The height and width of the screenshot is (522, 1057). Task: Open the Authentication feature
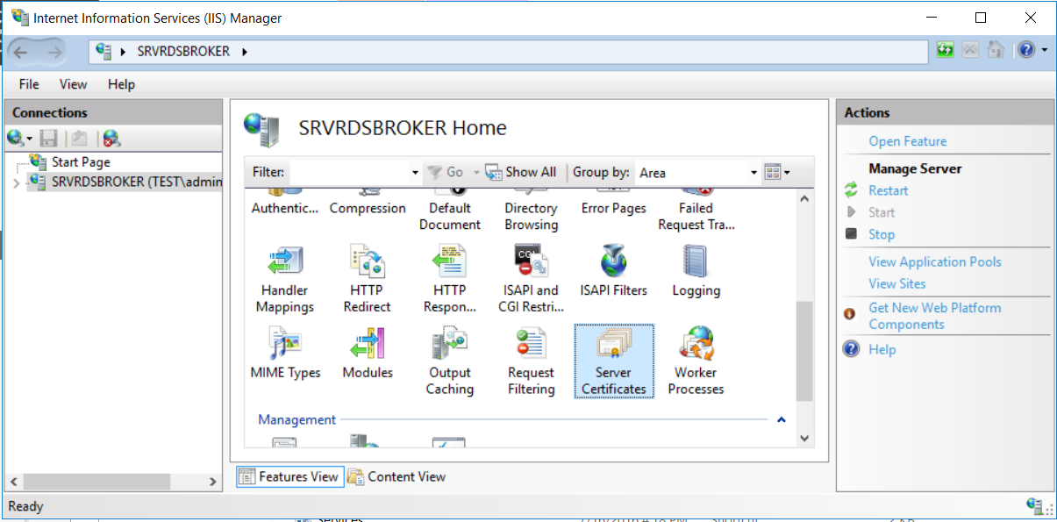point(285,204)
